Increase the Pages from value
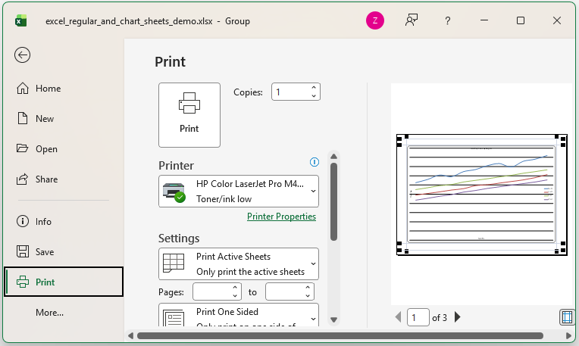 tap(236, 288)
